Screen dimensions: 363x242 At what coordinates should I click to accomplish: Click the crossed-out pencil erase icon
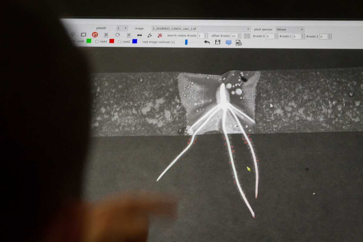pyautogui.click(x=160, y=35)
